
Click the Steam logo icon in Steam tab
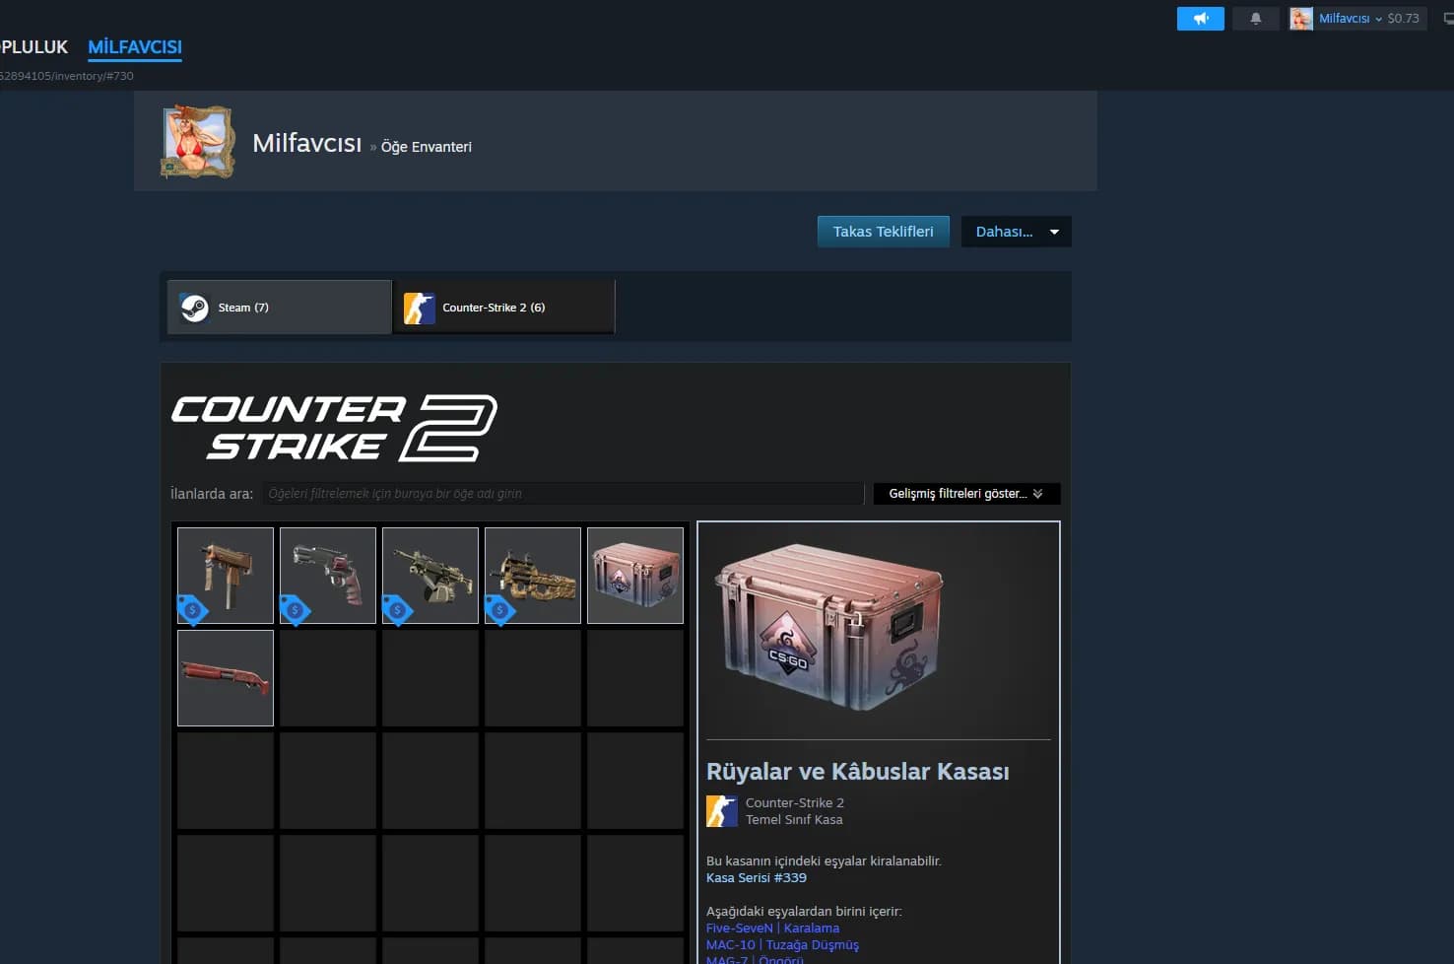(x=194, y=308)
